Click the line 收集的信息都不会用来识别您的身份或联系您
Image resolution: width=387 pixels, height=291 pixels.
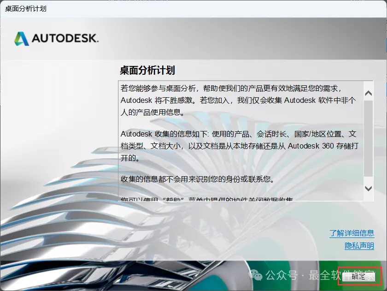tap(198, 179)
